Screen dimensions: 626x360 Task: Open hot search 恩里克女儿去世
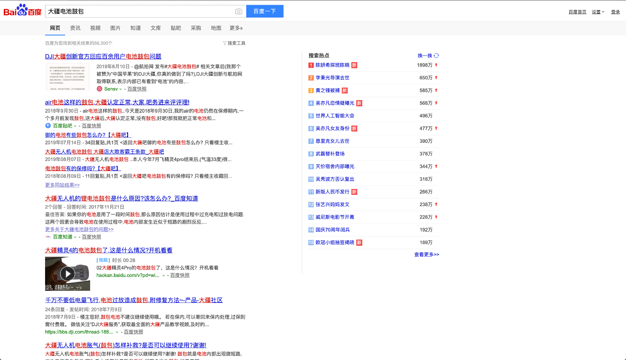pos(333,141)
